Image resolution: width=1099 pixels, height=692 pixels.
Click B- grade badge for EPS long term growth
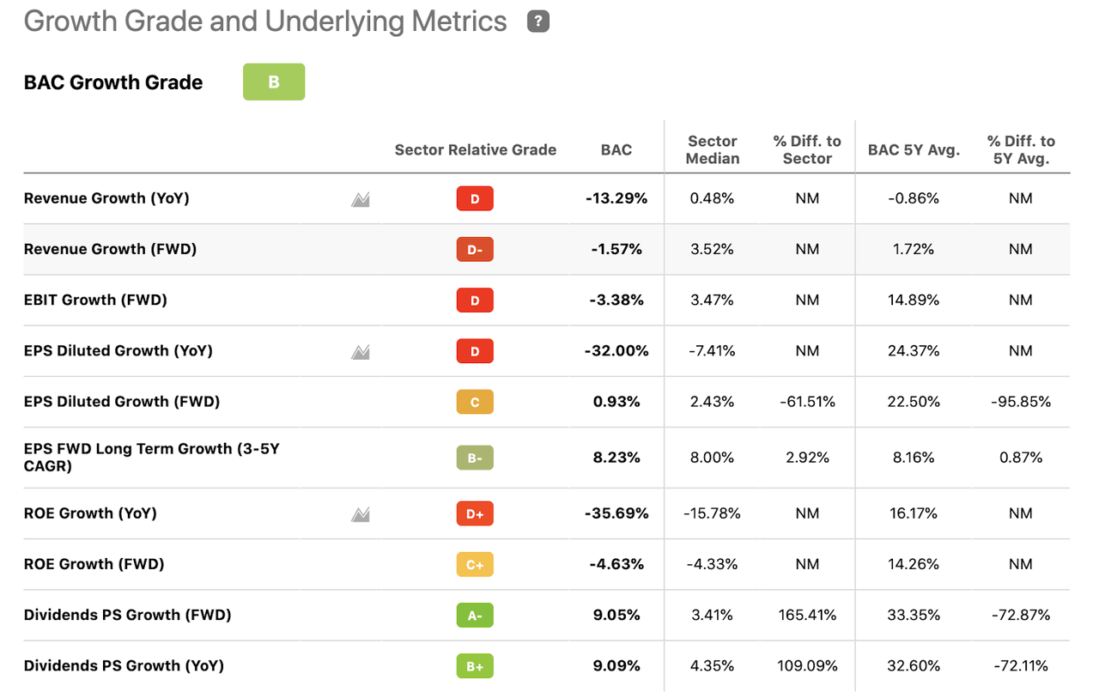coord(475,458)
